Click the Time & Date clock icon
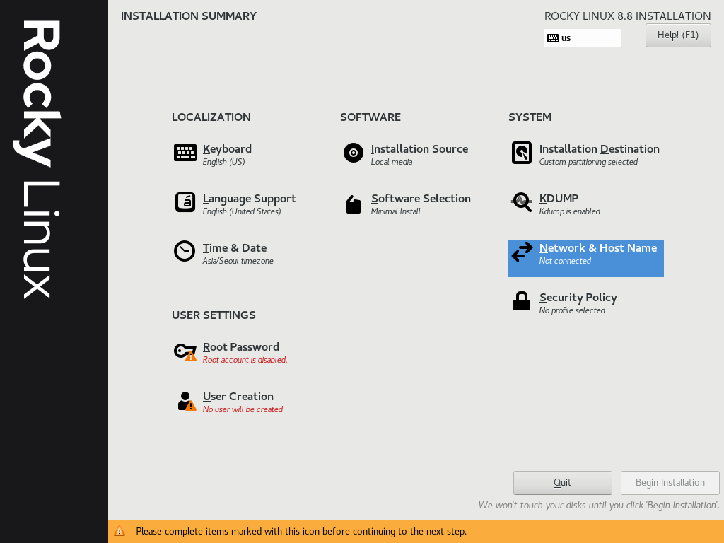The image size is (724, 543). pyautogui.click(x=185, y=251)
